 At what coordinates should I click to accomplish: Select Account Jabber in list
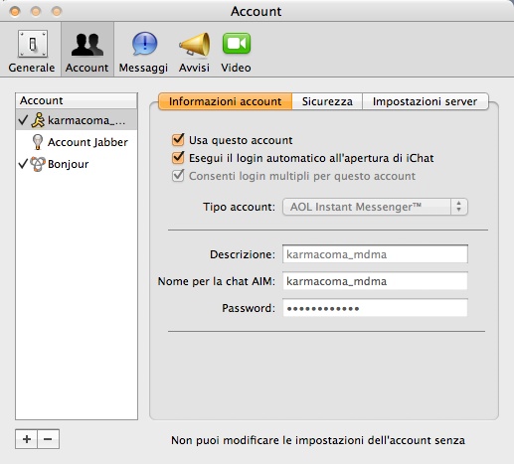77,142
